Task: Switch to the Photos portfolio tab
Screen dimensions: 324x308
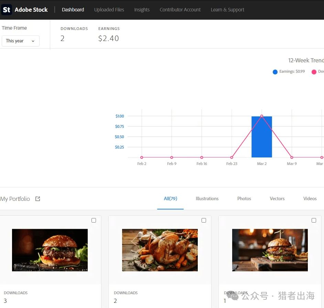Action: pyautogui.click(x=244, y=199)
